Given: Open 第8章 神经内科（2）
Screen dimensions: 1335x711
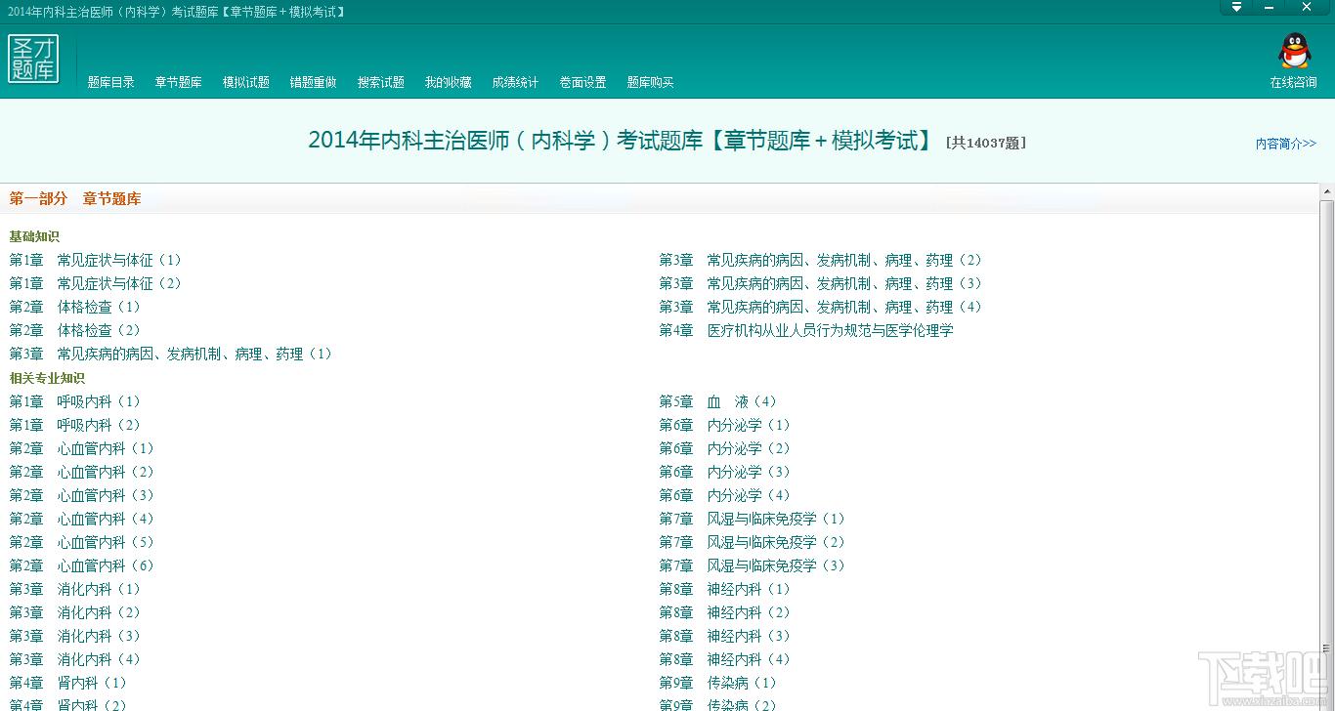Looking at the screenshot, I should click(x=725, y=612).
